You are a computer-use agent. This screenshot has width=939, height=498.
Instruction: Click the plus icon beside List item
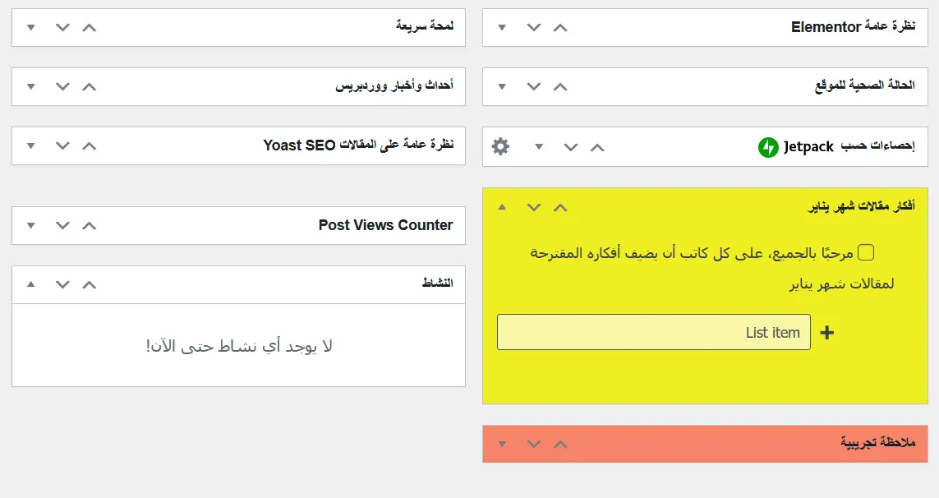[827, 332]
